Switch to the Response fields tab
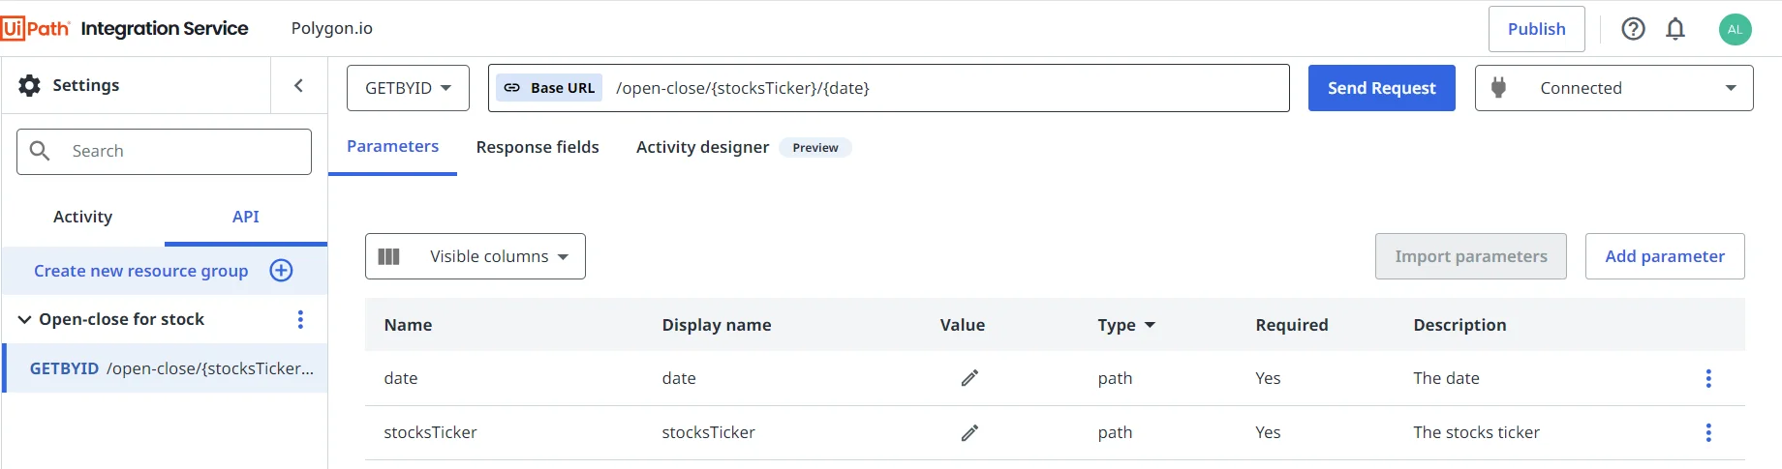Viewport: 1782px width, 469px height. 538,147
